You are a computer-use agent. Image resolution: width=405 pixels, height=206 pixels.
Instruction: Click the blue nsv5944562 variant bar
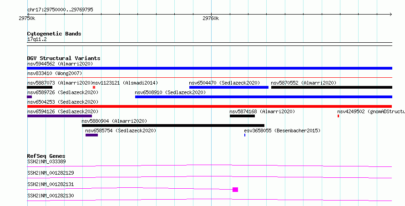pos(209,68)
